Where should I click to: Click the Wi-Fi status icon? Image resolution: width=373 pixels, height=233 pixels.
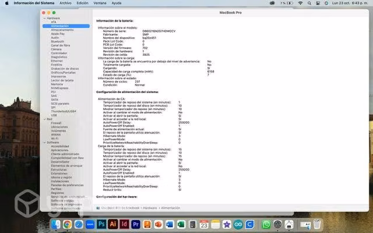(x=301, y=3)
